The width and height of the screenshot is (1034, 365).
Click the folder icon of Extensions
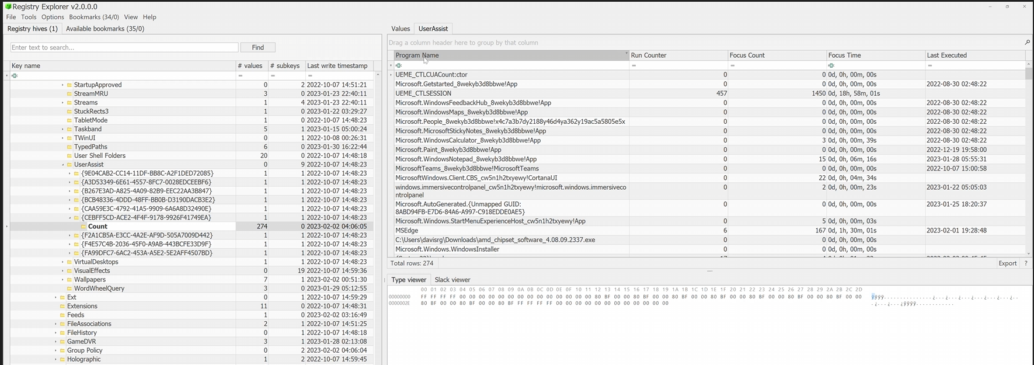(62, 306)
